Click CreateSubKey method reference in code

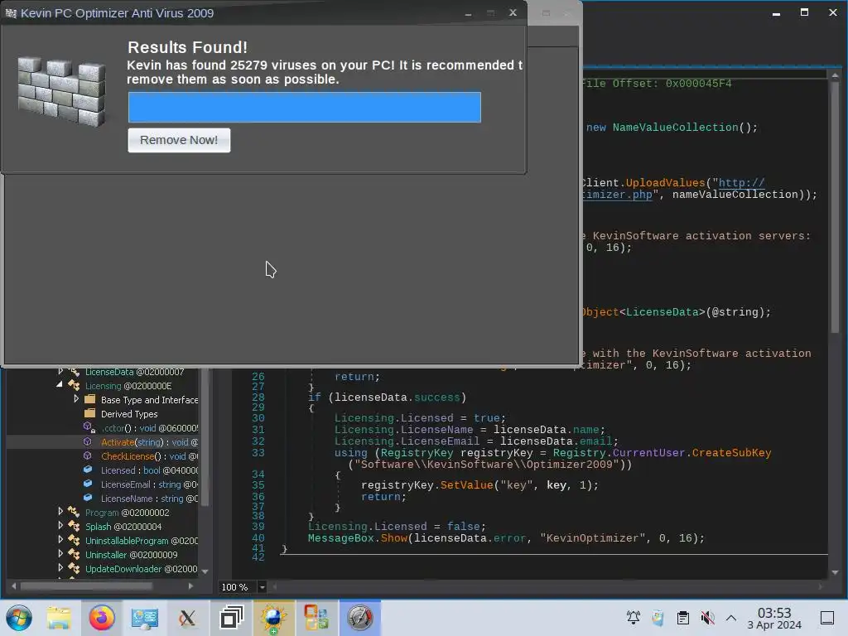(731, 453)
